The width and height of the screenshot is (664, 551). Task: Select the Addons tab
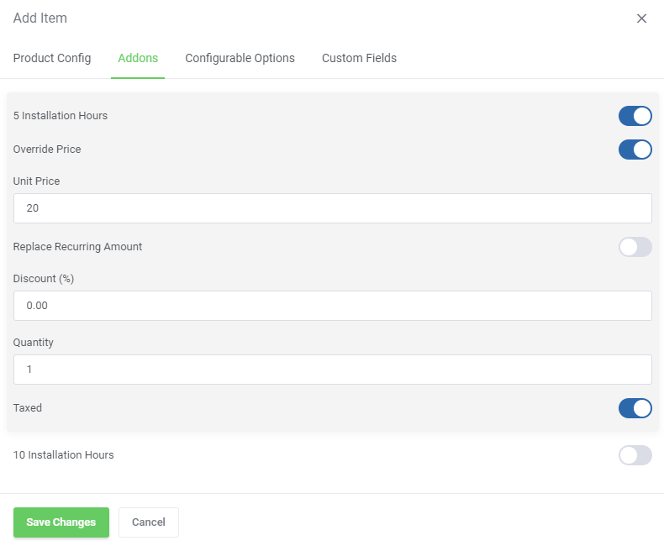(138, 58)
